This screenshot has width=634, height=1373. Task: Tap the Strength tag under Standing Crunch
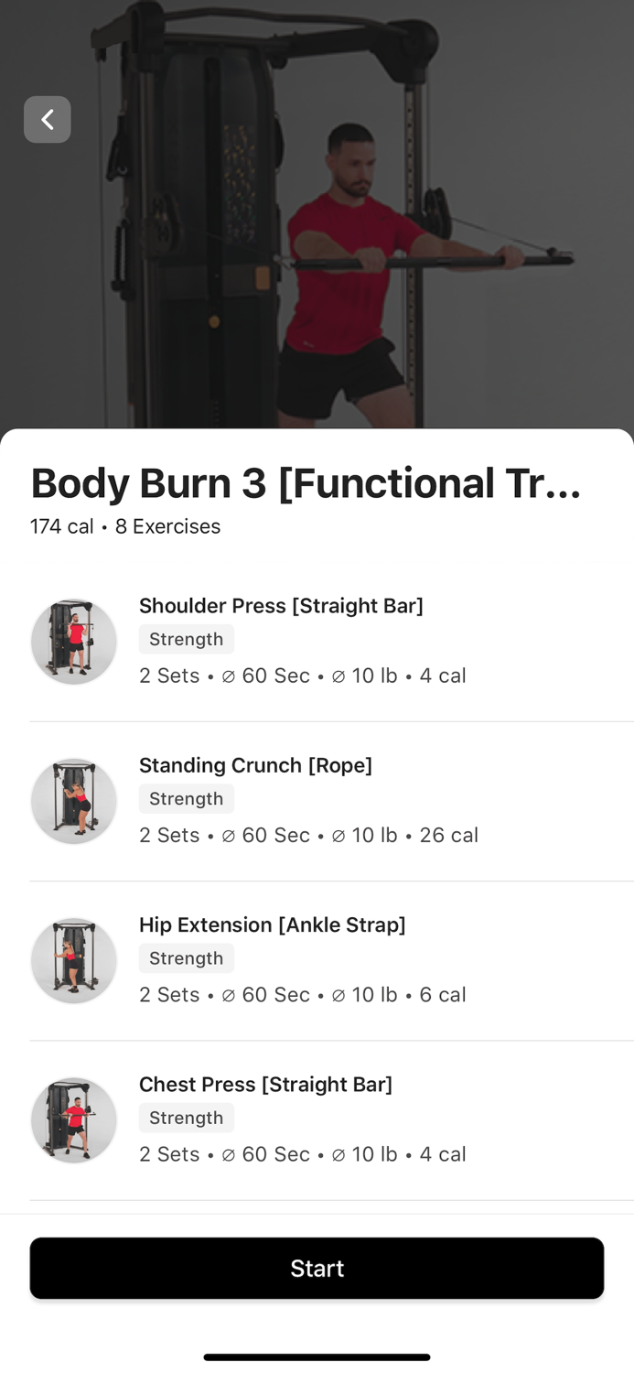186,798
